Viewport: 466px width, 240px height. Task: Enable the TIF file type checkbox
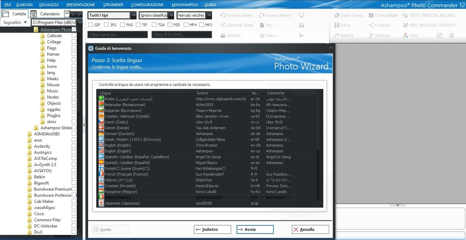(x=138, y=25)
